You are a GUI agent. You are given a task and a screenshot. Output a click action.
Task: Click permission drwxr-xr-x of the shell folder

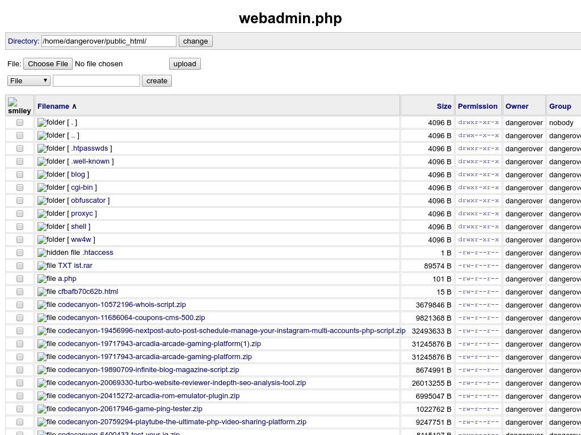tap(478, 227)
